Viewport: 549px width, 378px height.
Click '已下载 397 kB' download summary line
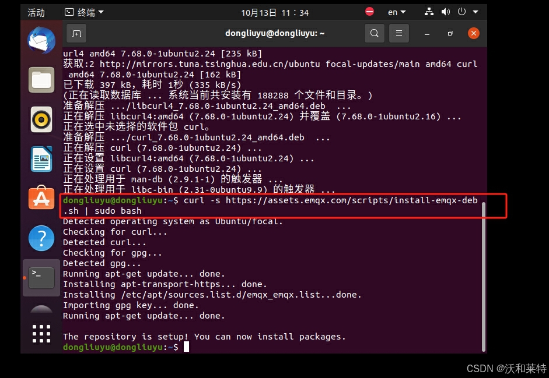152,85
